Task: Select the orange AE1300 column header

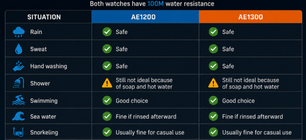Action: pyautogui.click(x=250, y=17)
